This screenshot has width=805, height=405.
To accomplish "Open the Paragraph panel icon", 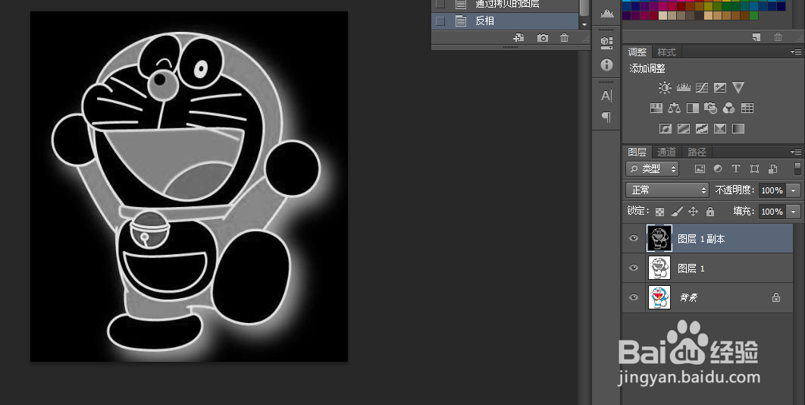I will pyautogui.click(x=606, y=118).
